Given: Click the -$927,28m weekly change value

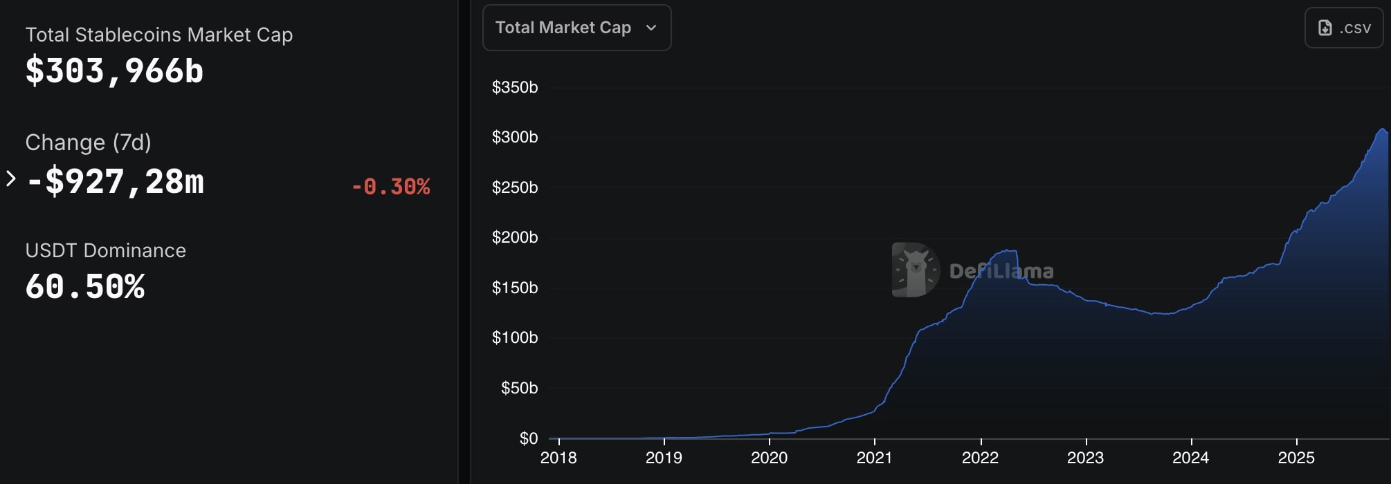Looking at the screenshot, I should point(115,182).
